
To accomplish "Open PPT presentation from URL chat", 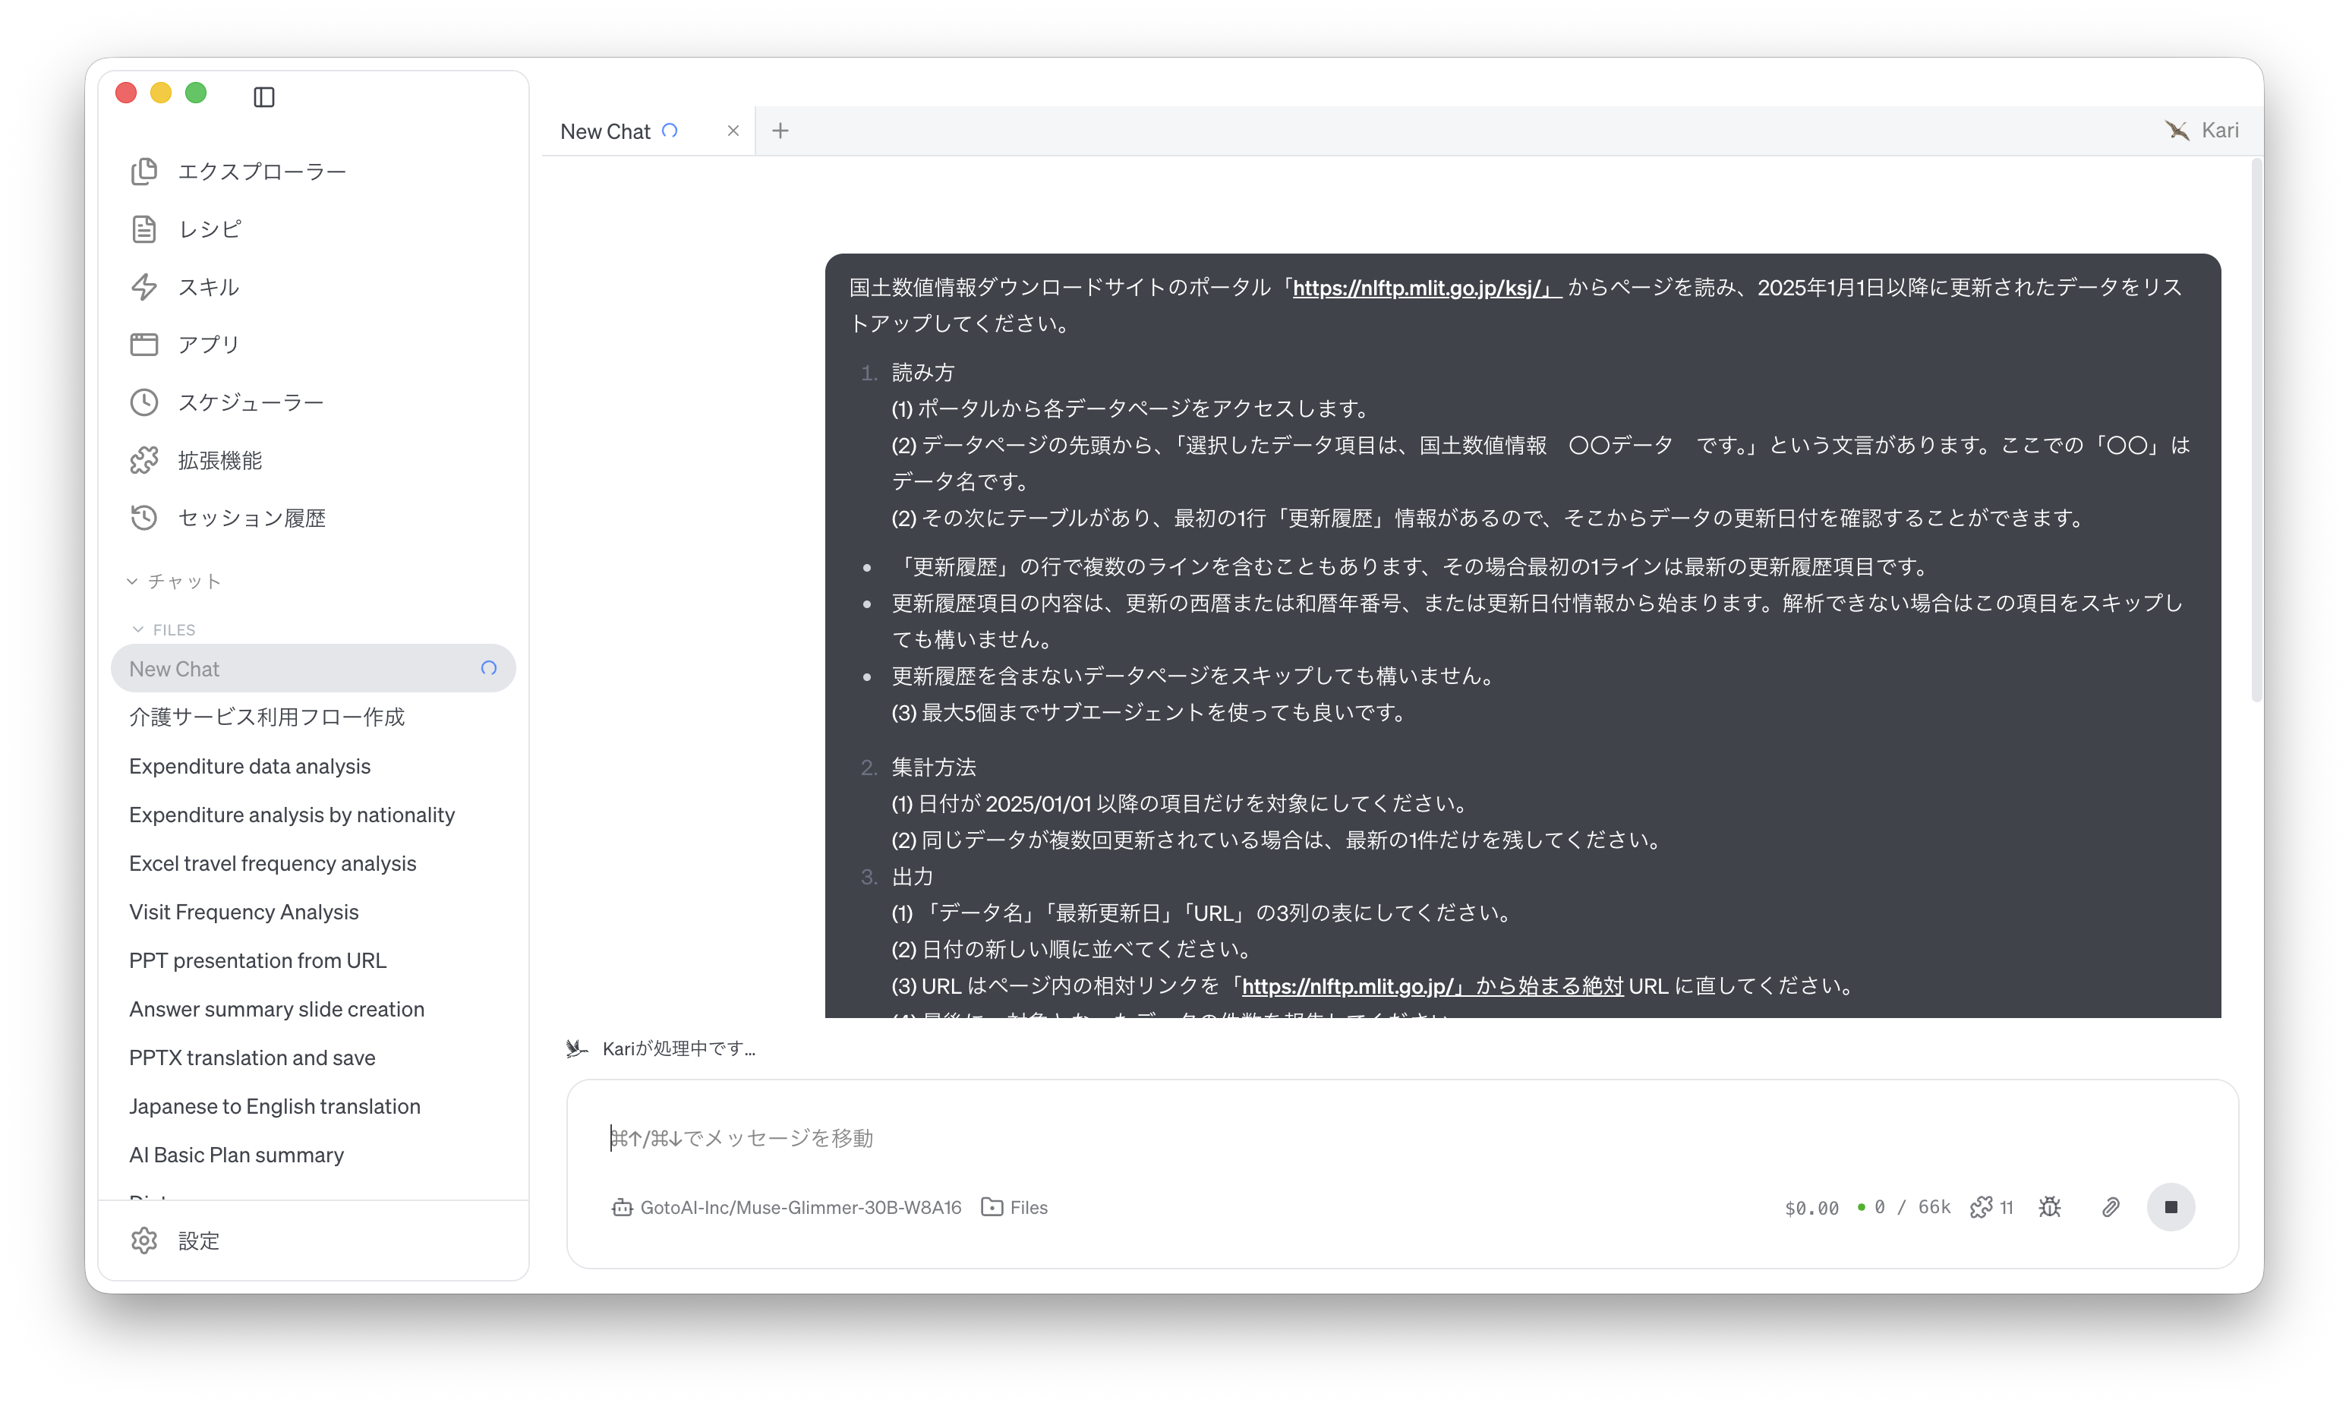I will pyautogui.click(x=257, y=960).
